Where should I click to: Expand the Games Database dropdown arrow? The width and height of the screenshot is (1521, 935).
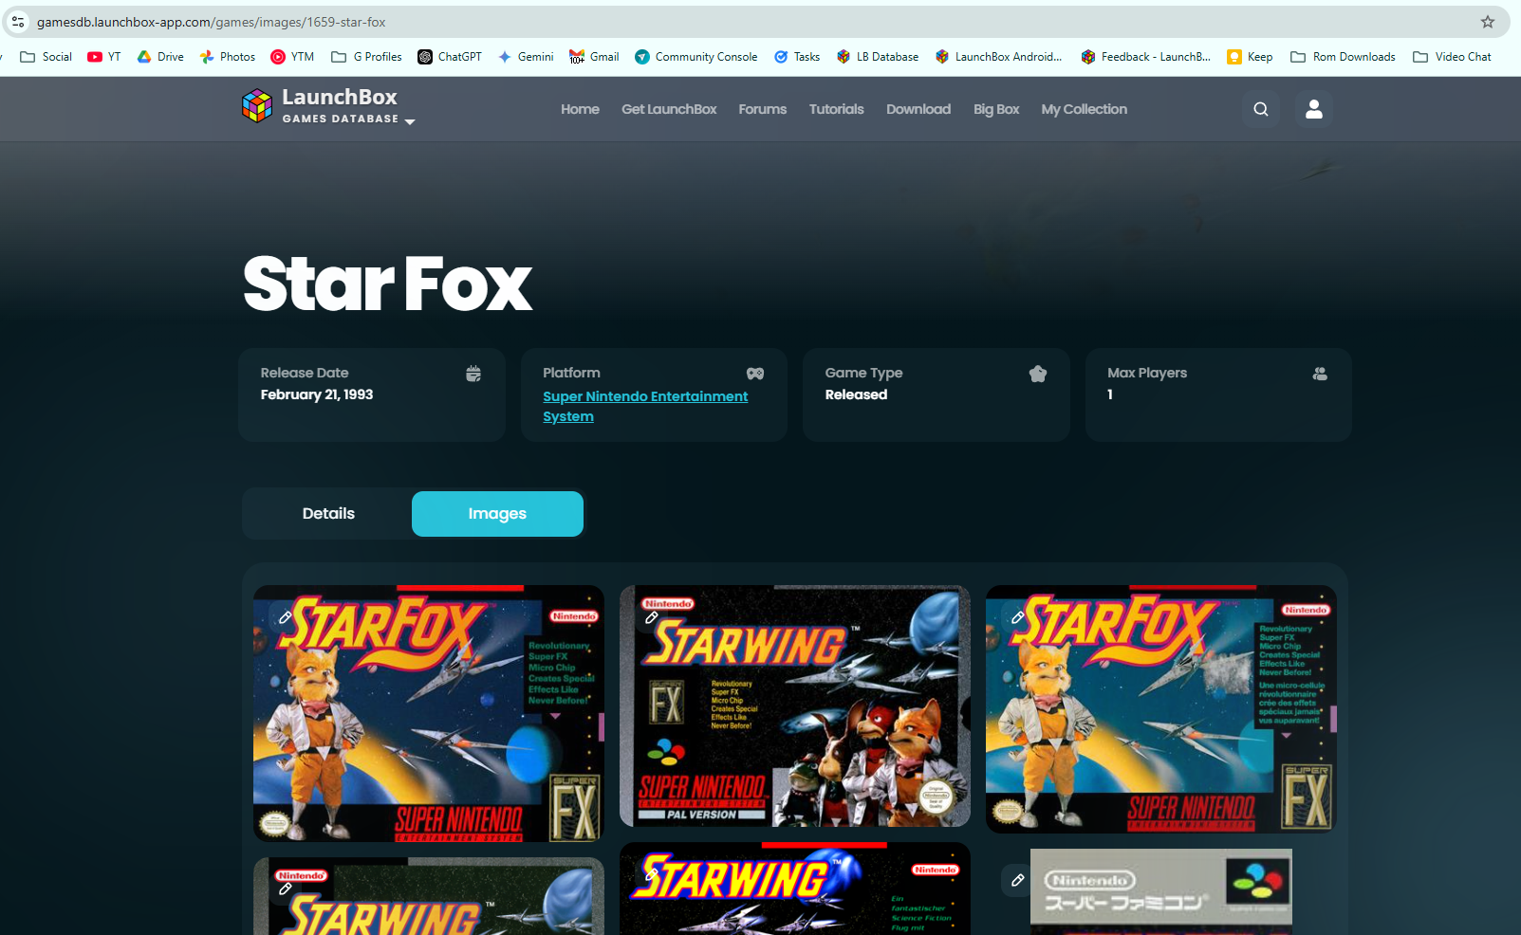[410, 121]
